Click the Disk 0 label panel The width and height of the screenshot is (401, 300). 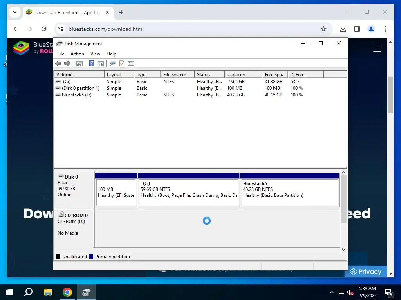74,190
